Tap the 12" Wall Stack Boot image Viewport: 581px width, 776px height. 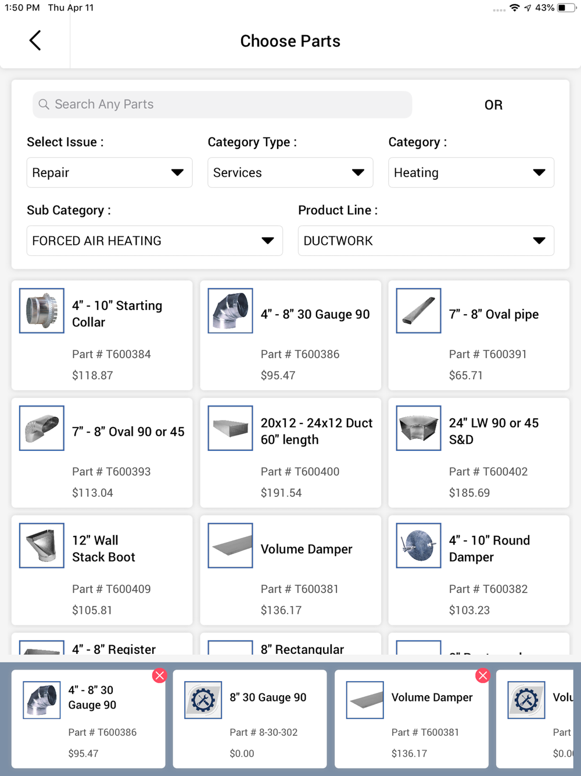pos(42,546)
